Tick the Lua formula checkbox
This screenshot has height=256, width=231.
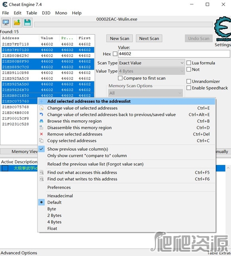pos(188,63)
